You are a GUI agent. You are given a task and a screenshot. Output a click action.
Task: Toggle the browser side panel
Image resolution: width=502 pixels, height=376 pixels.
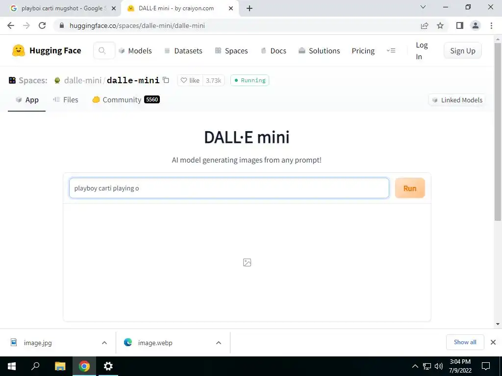460,25
